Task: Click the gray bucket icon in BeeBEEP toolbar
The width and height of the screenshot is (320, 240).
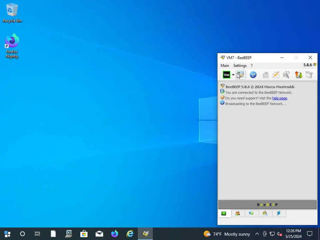Action: pos(309,75)
